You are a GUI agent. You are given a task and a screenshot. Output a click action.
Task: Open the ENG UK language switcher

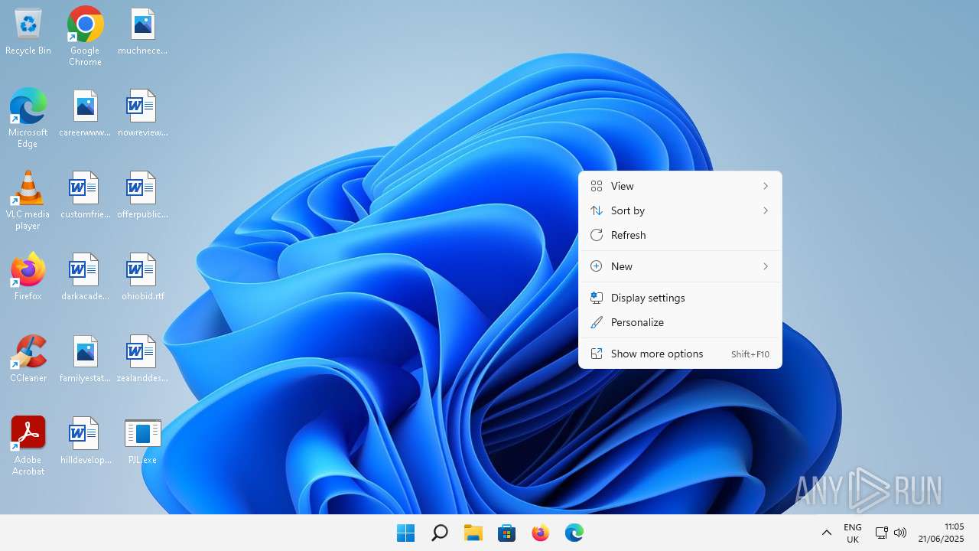pos(853,533)
